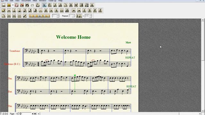This screenshot has height=115, width=205.
Task: Open the Edit menu
Action: [12, 1]
